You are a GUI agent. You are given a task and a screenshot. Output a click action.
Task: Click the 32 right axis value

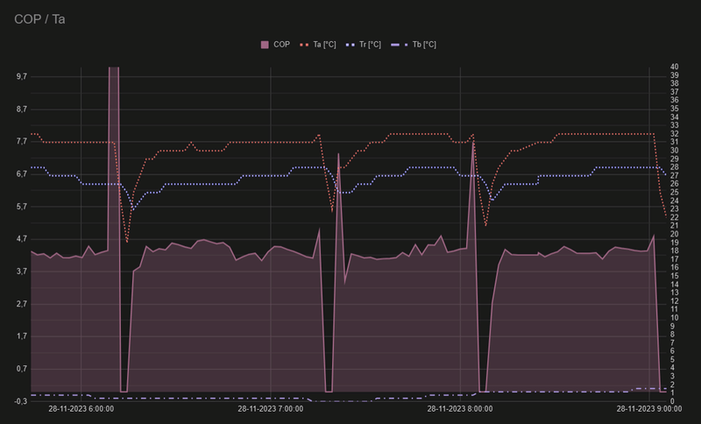point(674,134)
